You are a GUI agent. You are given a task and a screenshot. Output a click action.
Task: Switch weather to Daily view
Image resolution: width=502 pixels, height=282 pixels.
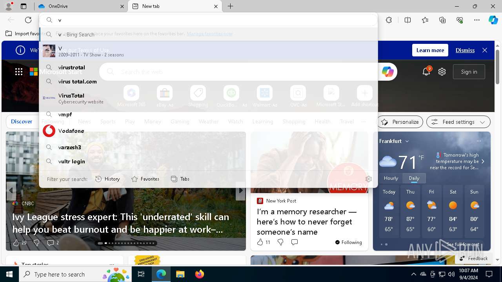pyautogui.click(x=414, y=178)
